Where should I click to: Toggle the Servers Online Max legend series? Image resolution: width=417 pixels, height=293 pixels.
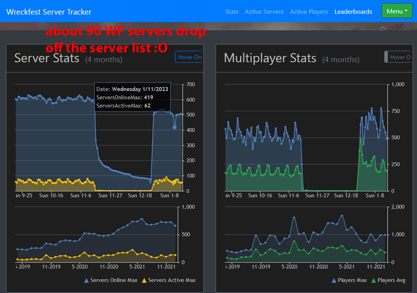pos(111,280)
